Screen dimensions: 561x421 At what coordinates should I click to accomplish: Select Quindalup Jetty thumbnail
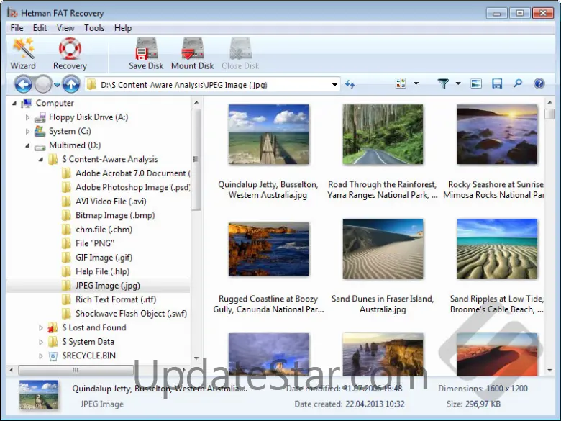point(268,135)
